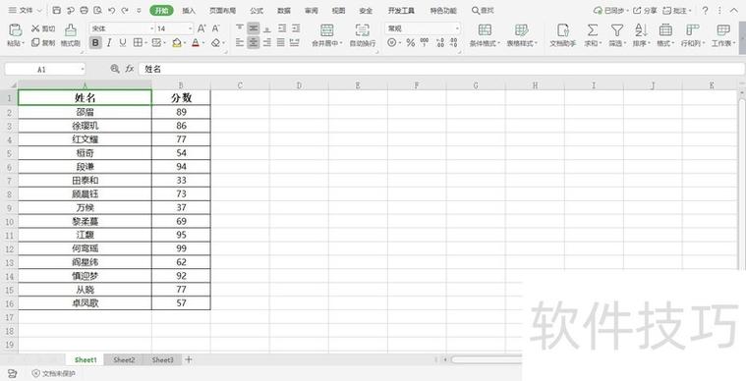Increase font size with larger A

[x=201, y=28]
